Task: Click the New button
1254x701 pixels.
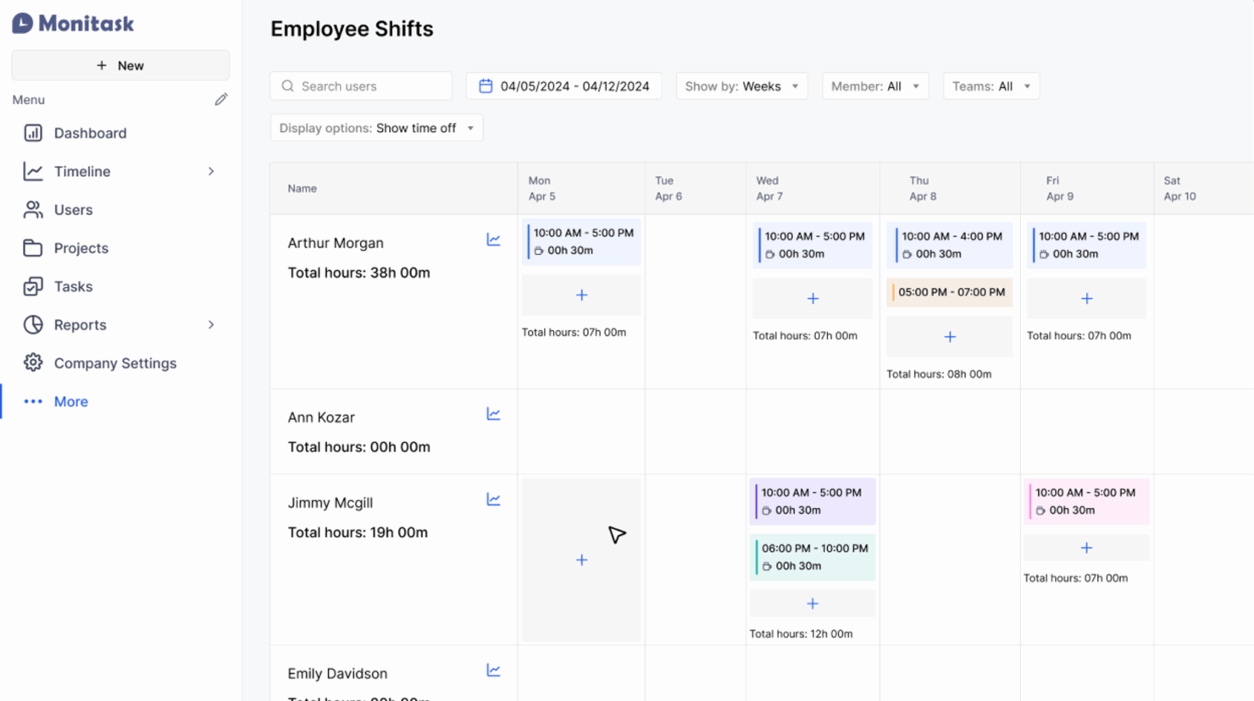Action: pos(120,65)
